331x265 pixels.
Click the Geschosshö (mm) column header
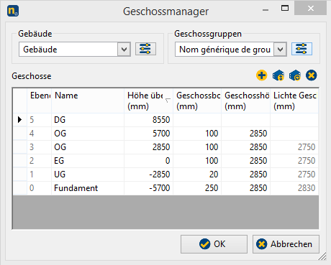coord(246,101)
